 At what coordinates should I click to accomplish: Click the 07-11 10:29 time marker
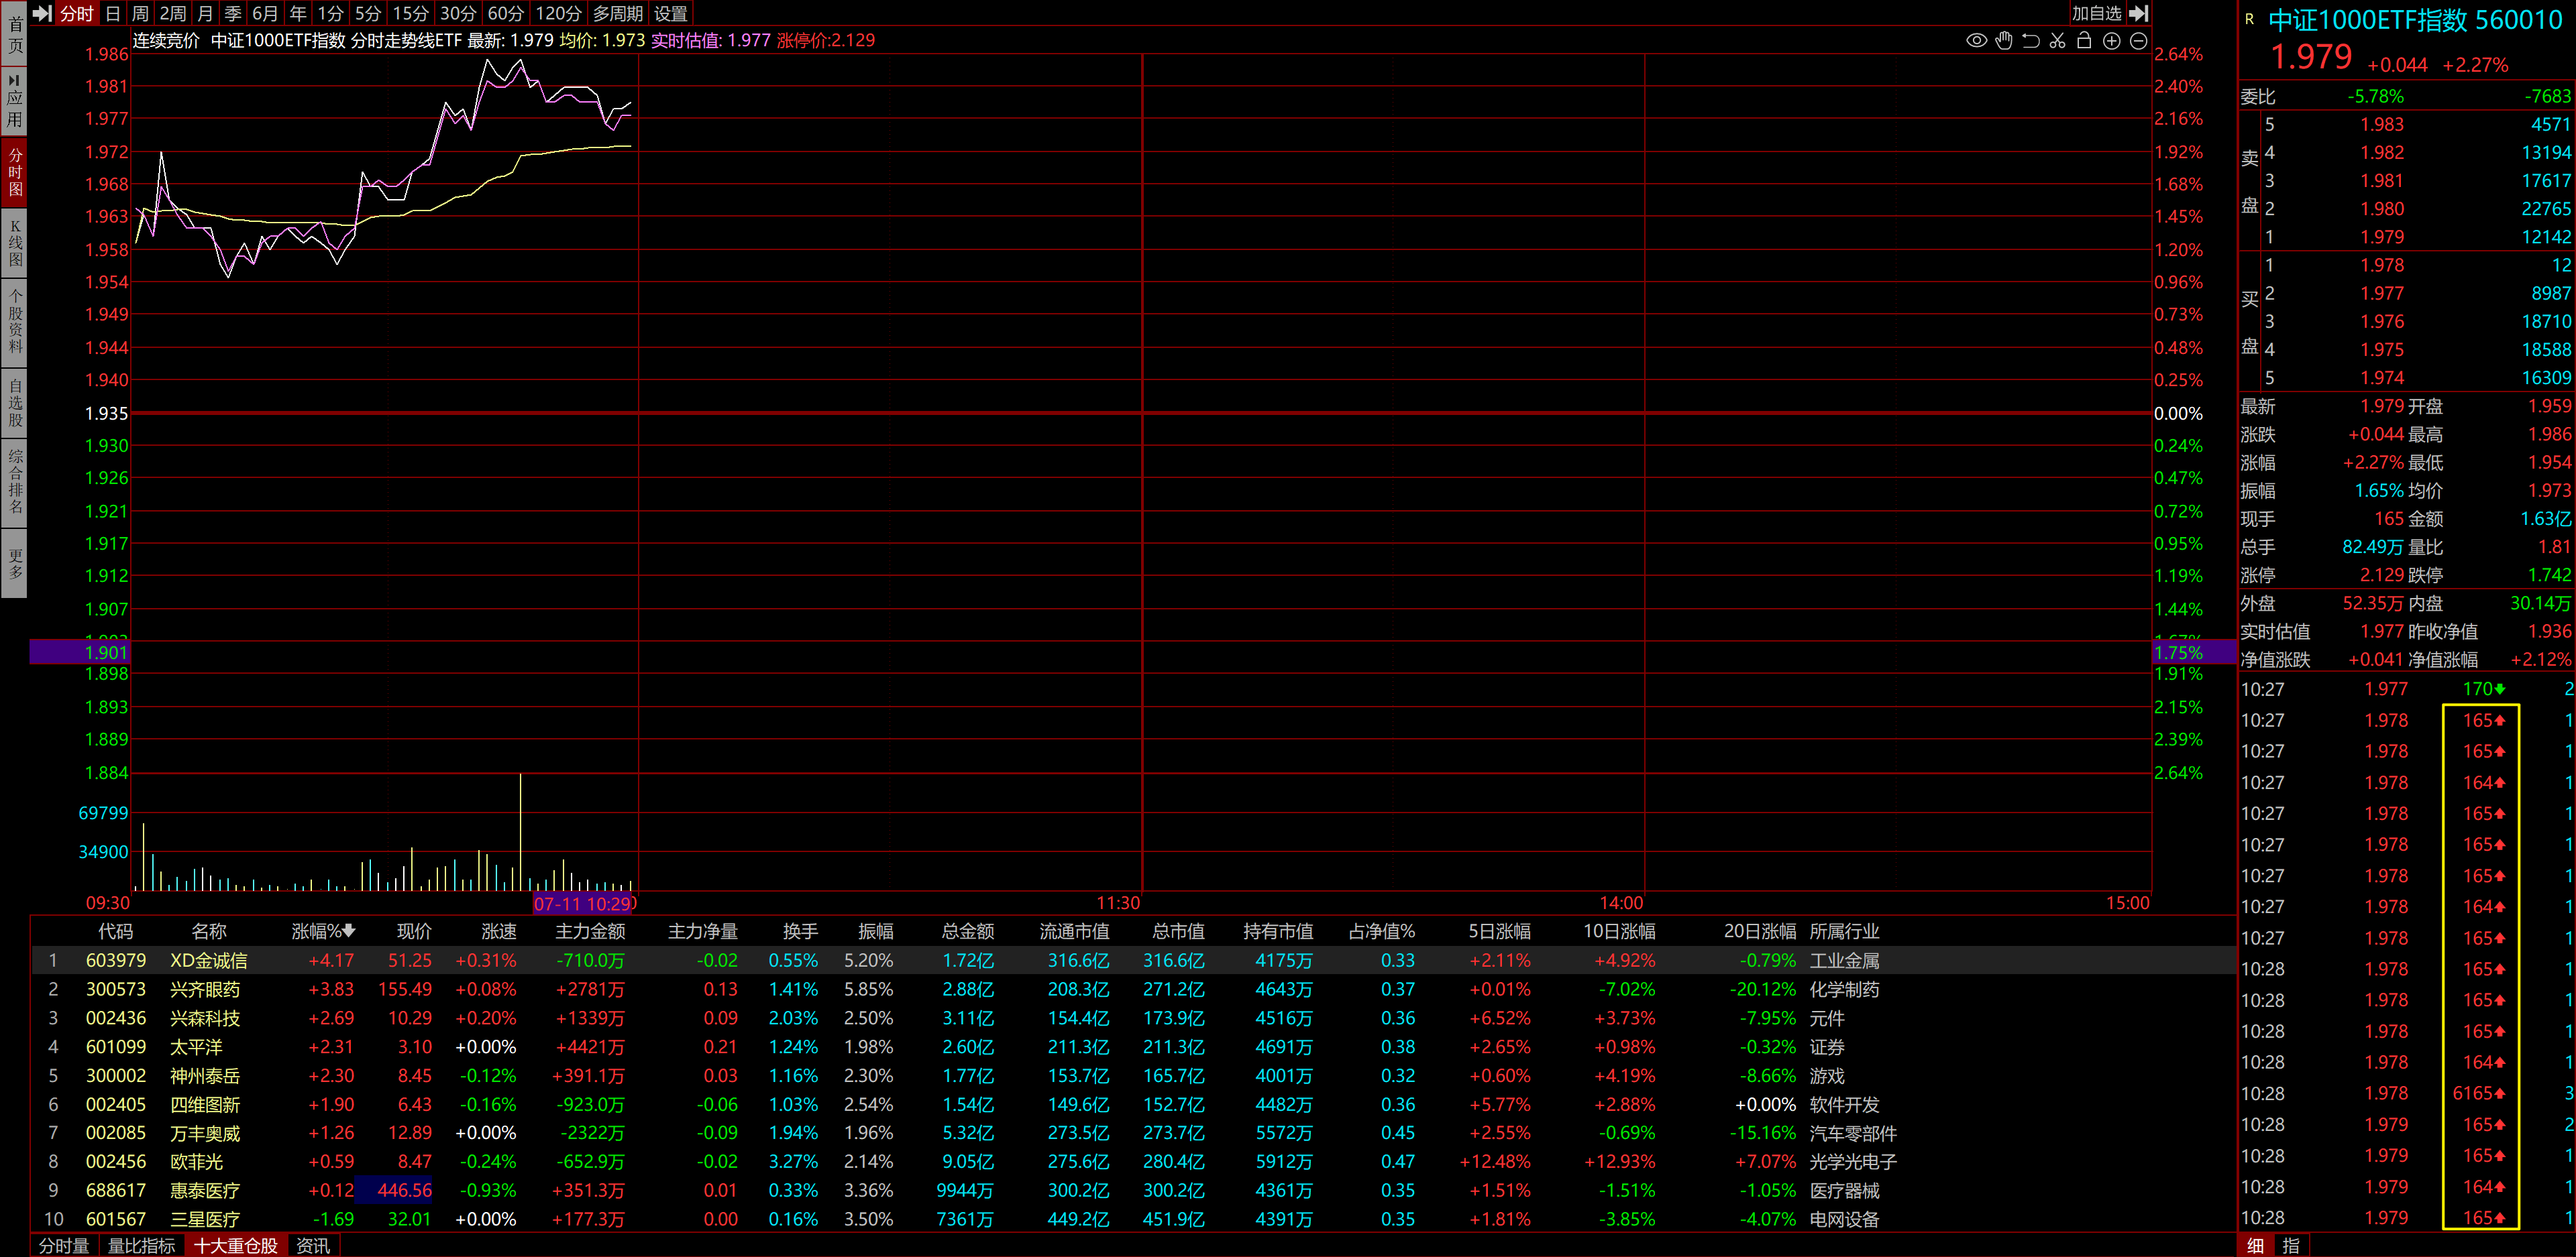click(582, 903)
